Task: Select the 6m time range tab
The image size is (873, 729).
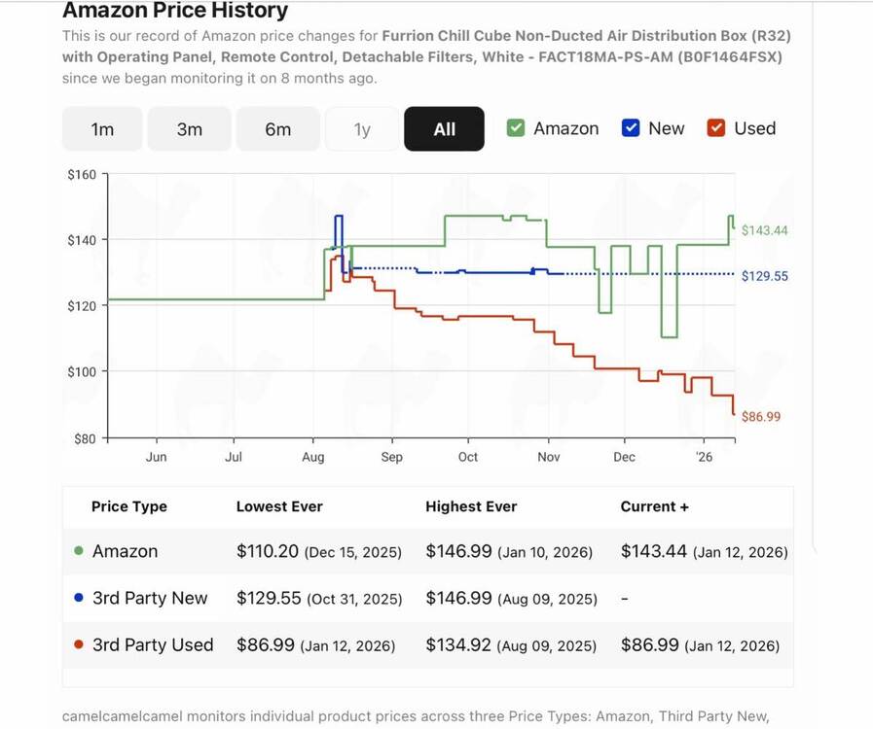Action: (x=277, y=129)
